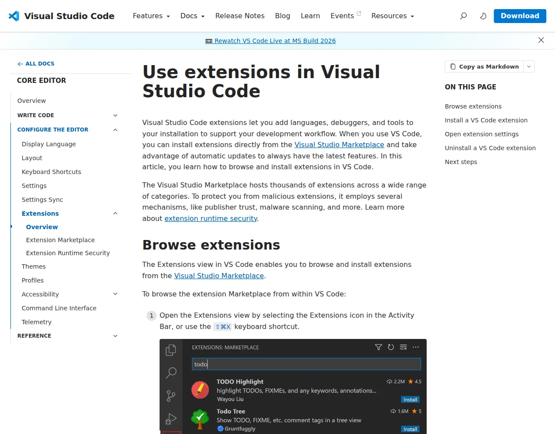555x434 pixels.
Task: Click Install for Todo Tree
Action: (410, 429)
